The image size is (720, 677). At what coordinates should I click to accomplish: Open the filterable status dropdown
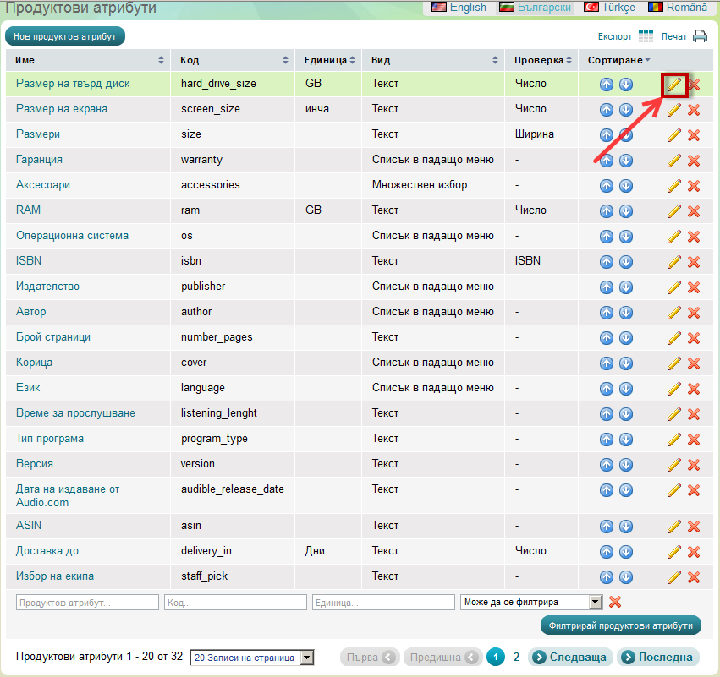point(595,602)
